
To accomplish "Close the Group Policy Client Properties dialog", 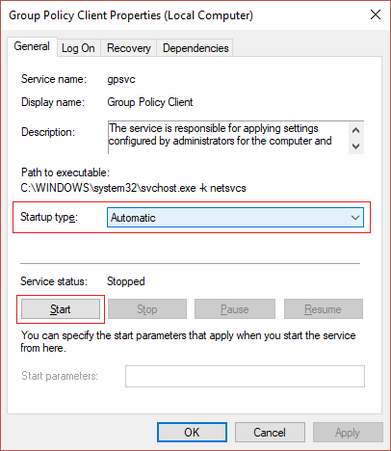I will pyautogui.click(x=376, y=14).
